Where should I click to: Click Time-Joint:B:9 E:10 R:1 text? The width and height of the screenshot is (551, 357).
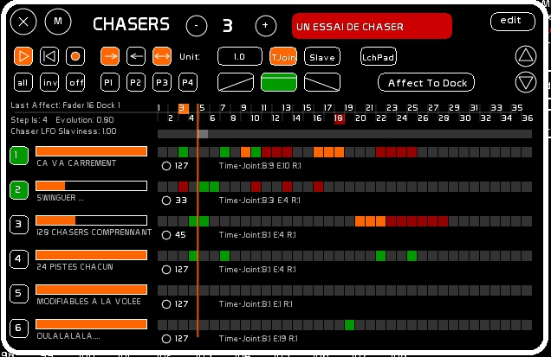point(260,166)
